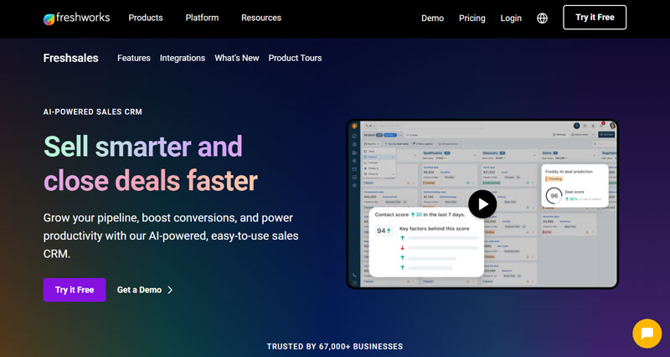Open Product Tours link
The height and width of the screenshot is (357, 670).
click(x=295, y=58)
